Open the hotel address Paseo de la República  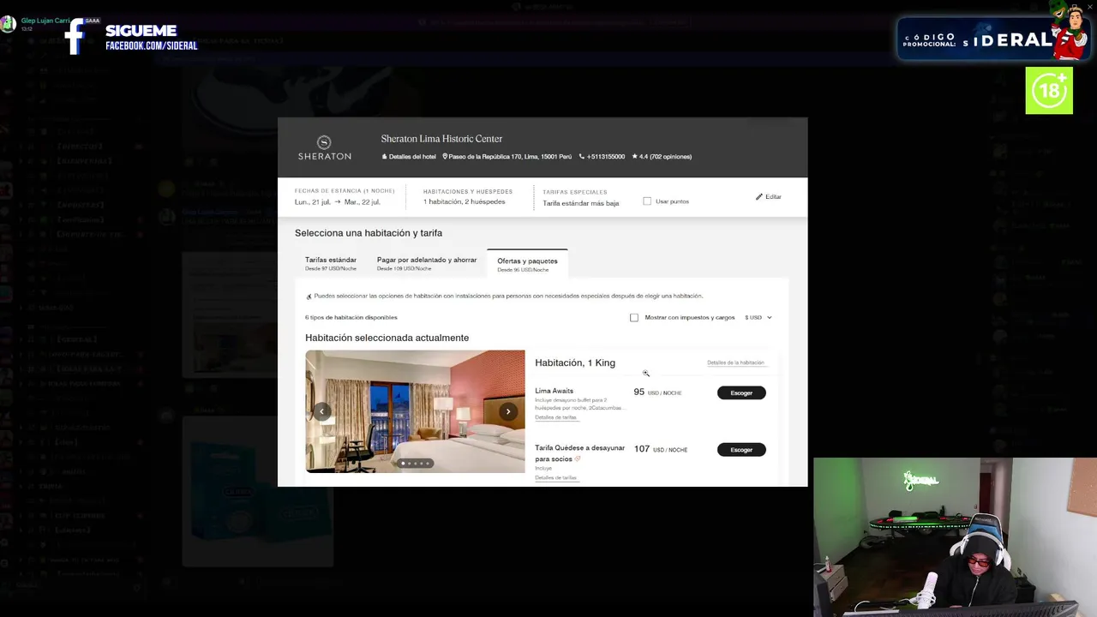point(507,157)
